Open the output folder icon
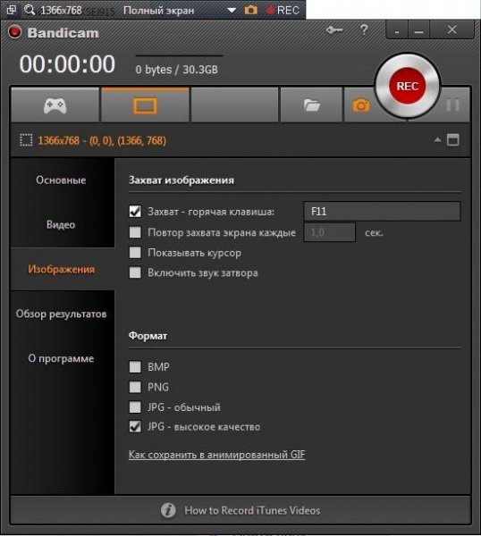 coord(311,105)
